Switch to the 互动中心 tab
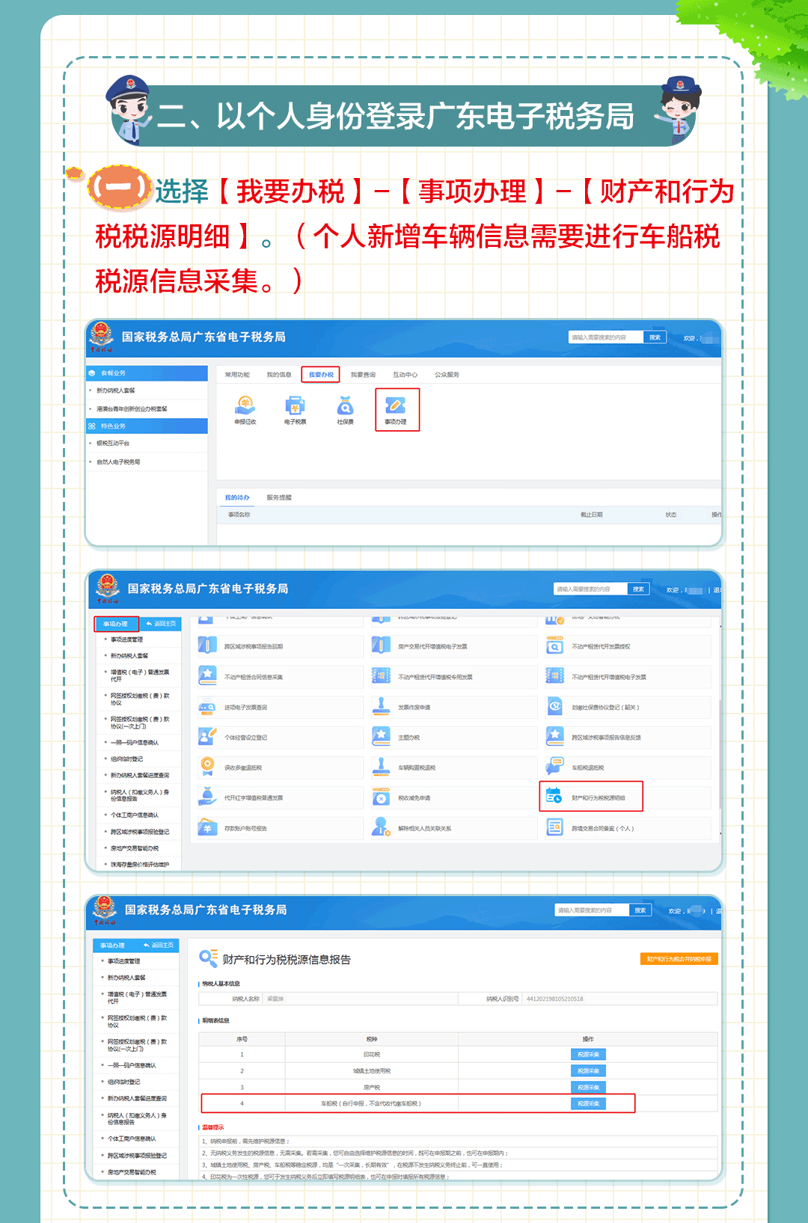 click(x=405, y=375)
